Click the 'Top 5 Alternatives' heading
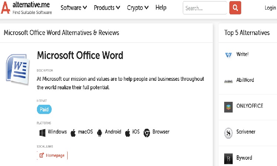The image size is (277, 166). 247,32
